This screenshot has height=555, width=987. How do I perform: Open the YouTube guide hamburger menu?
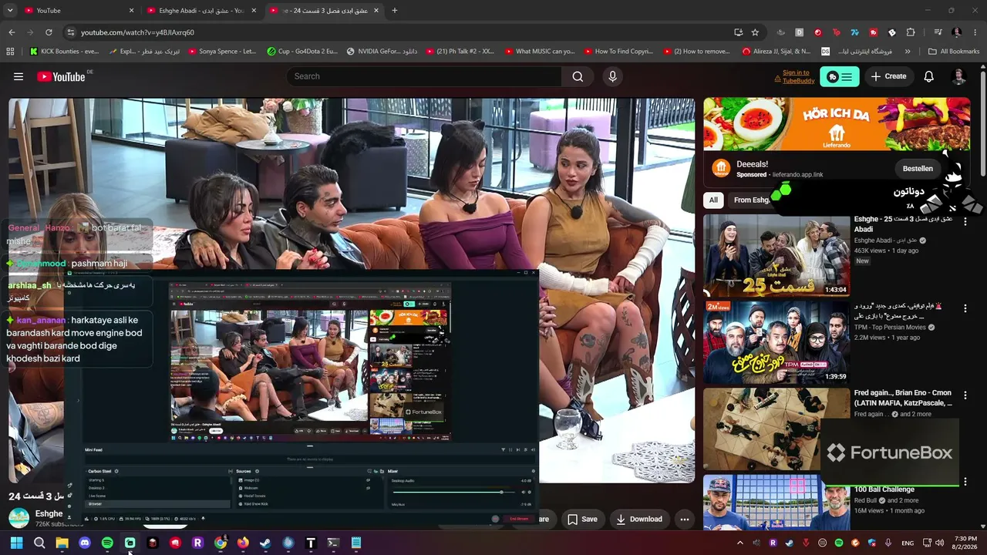click(x=19, y=76)
